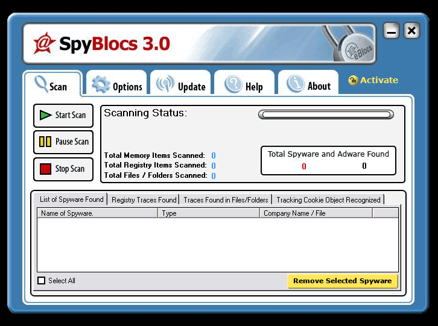Viewport: 438px width, 326px height.
Task: Click the Type column header
Action: coord(209,213)
